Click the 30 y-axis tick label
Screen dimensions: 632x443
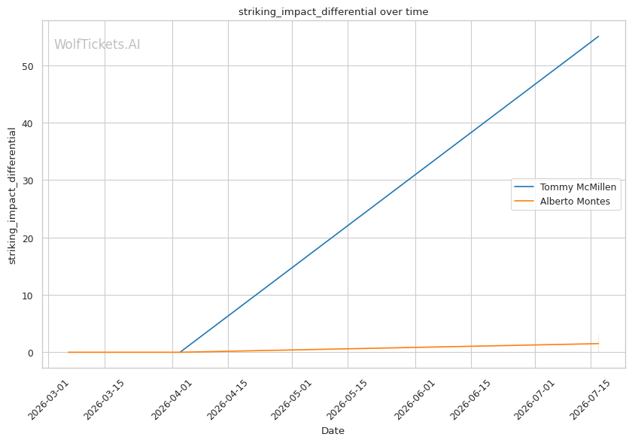pyautogui.click(x=28, y=181)
